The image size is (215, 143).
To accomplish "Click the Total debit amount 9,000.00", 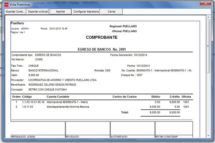I will 155,112.
